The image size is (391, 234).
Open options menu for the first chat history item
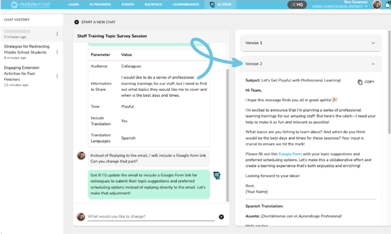pyautogui.click(x=57, y=34)
